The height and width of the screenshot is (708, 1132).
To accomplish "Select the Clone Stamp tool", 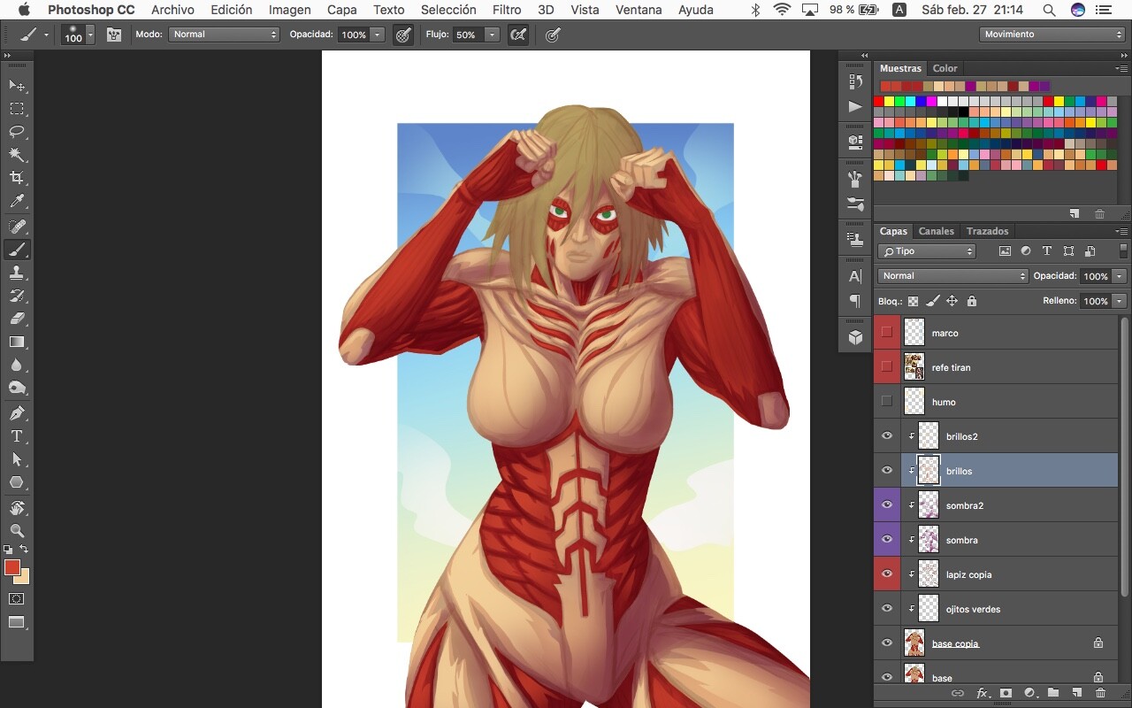I will [17, 273].
